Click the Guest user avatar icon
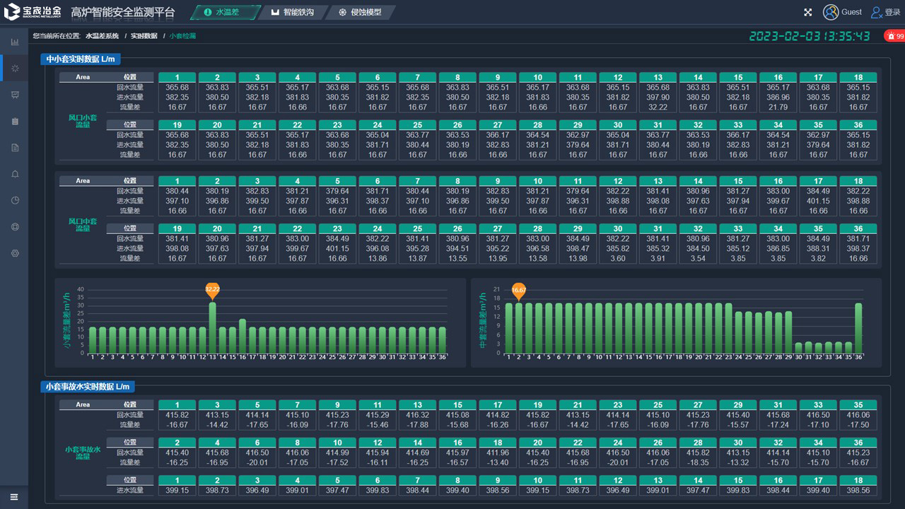This screenshot has height=509, width=905. click(830, 12)
